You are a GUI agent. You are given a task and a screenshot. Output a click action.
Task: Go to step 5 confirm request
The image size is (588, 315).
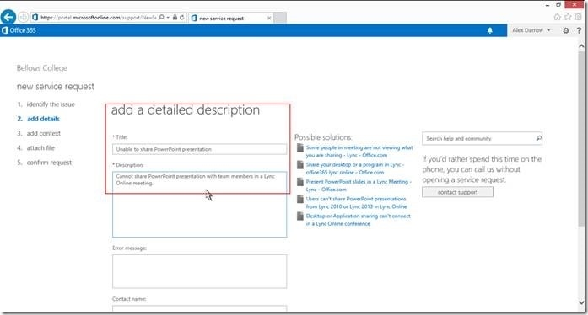click(44, 163)
